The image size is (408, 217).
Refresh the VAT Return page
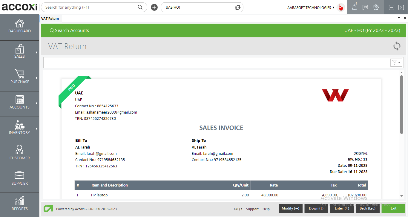click(x=397, y=46)
